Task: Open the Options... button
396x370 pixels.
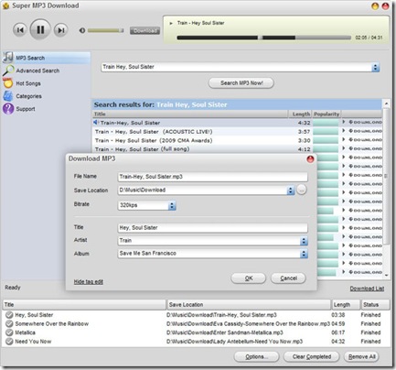Action: [x=256, y=356]
